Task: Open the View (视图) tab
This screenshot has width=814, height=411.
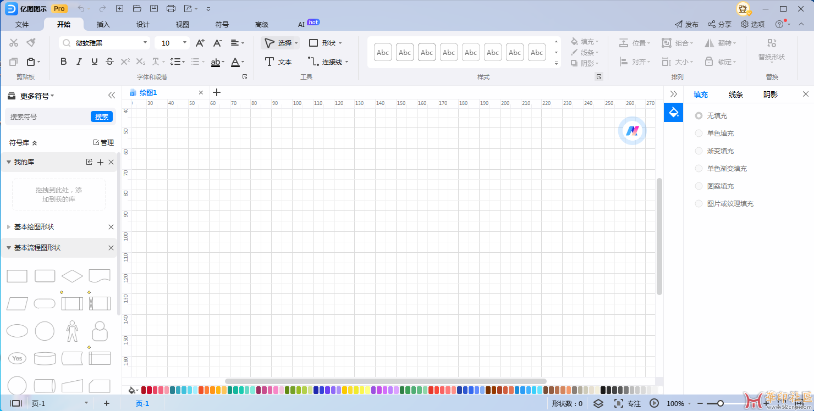Action: [x=183, y=25]
